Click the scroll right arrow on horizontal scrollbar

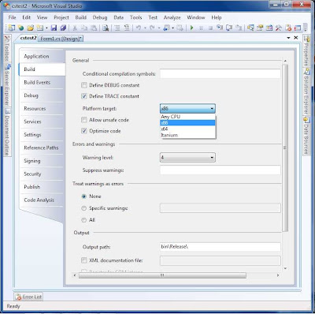pos(278,275)
